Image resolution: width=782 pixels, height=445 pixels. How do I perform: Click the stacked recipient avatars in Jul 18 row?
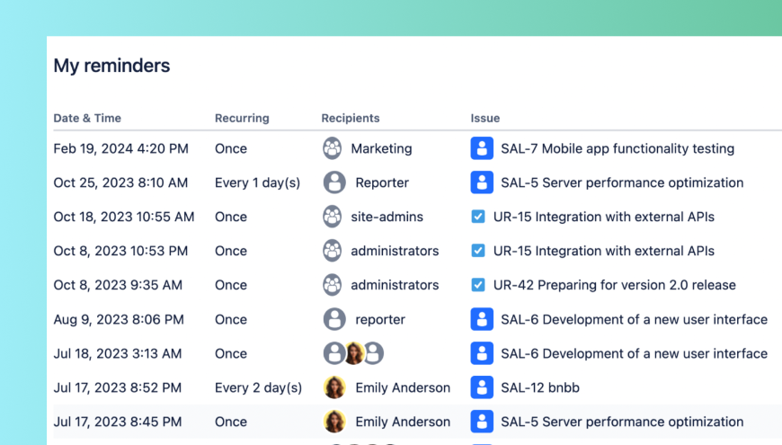coord(353,353)
